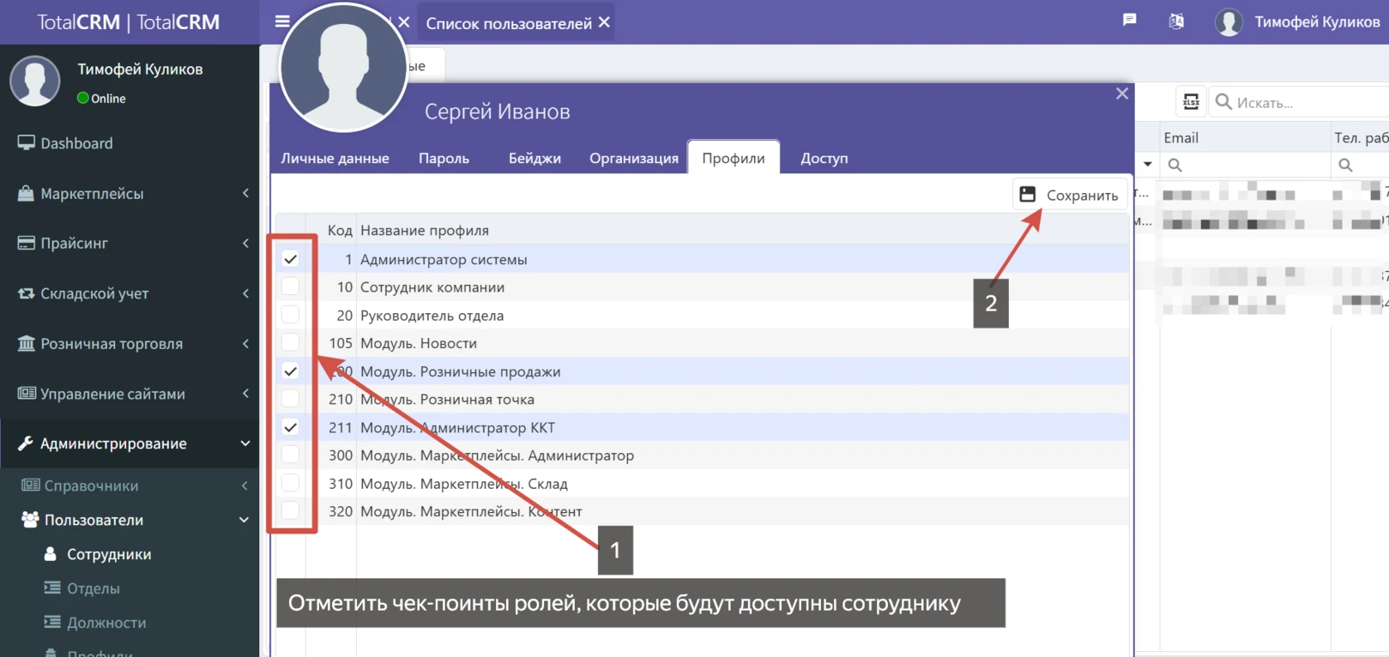This screenshot has height=657, width=1389.
Task: Click the Excel export icon near search
Action: coord(1191,102)
